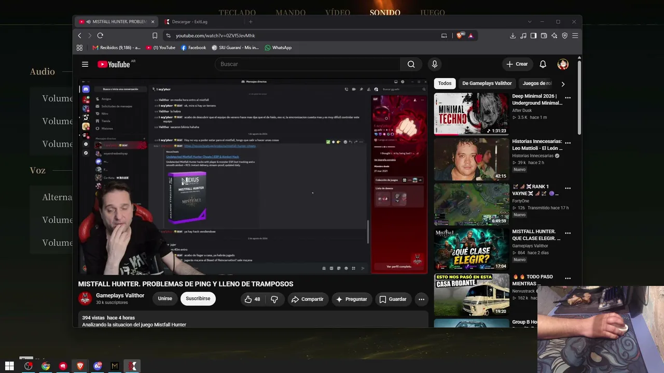Open the (1) YouTube bookmark
This screenshot has height=373, width=664.
pos(161,48)
